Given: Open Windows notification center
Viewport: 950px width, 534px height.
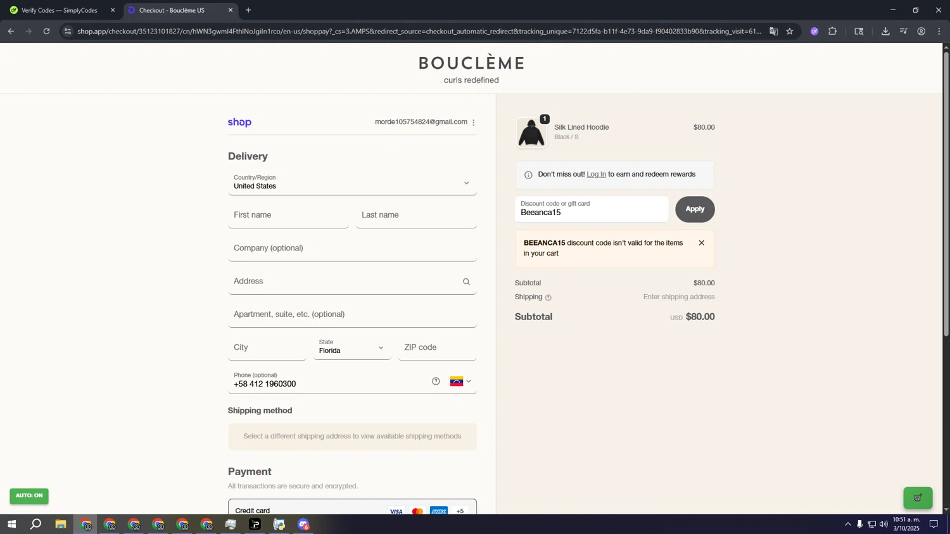Looking at the screenshot, I should (x=934, y=524).
